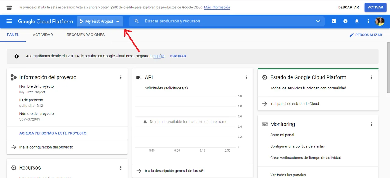Expand the search bar dropdown chevron

pyautogui.click(x=318, y=21)
